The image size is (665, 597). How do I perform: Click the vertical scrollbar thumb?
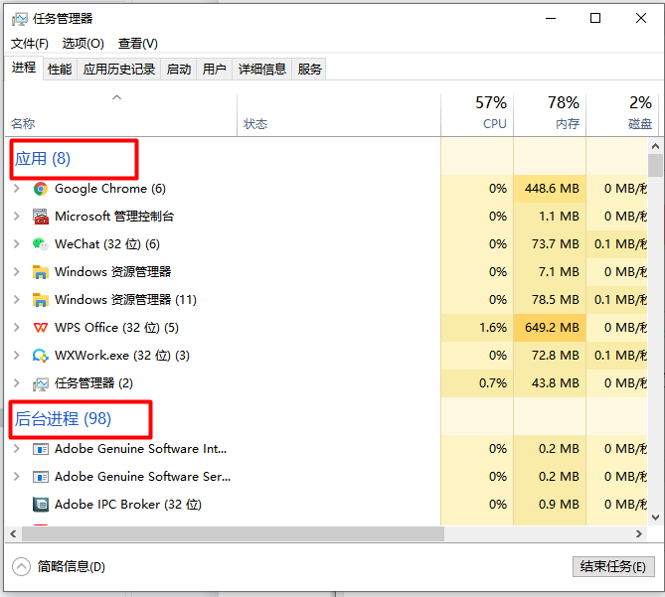coord(655,166)
